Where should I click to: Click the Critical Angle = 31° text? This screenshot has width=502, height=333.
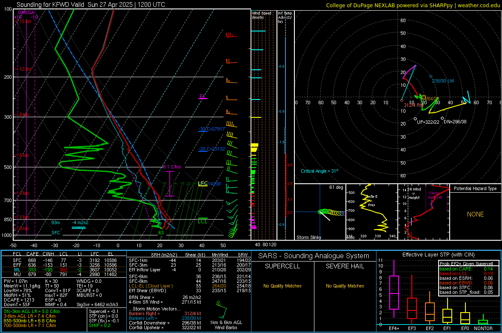coord(319,171)
